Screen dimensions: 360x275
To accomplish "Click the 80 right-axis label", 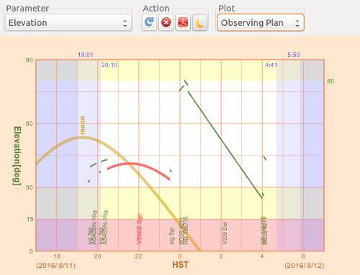I will click(330, 81).
